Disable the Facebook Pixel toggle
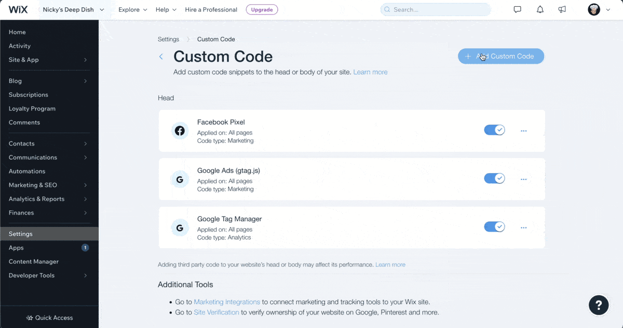 tap(494, 130)
